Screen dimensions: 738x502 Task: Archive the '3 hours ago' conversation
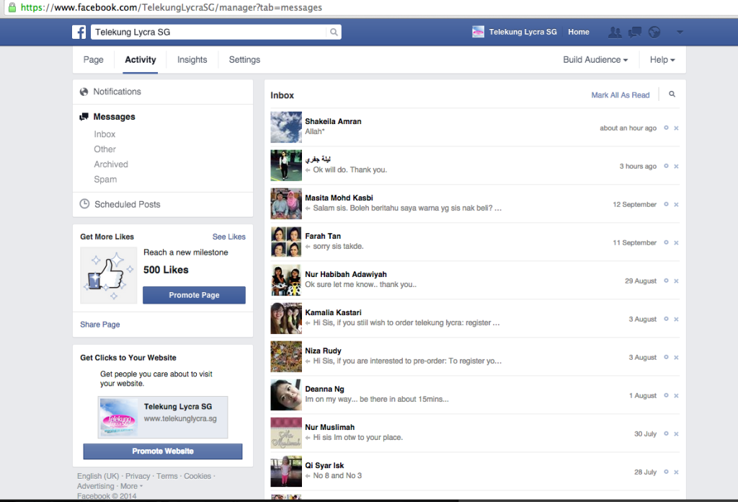coord(676,166)
